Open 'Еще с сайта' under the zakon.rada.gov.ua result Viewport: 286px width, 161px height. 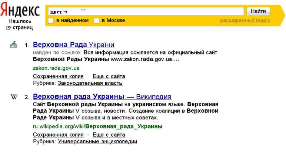[109, 76]
